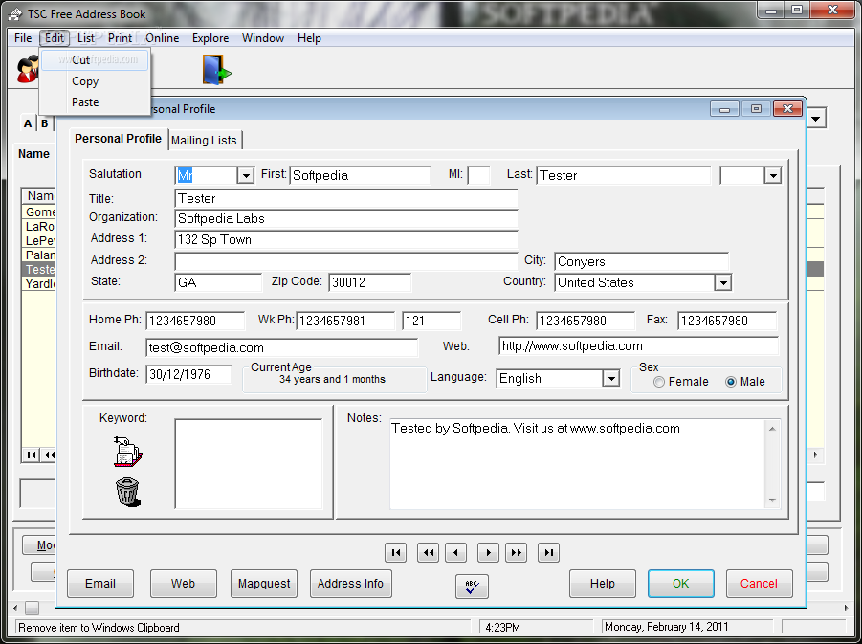
Task: Open the Help menu
Action: [x=309, y=38]
